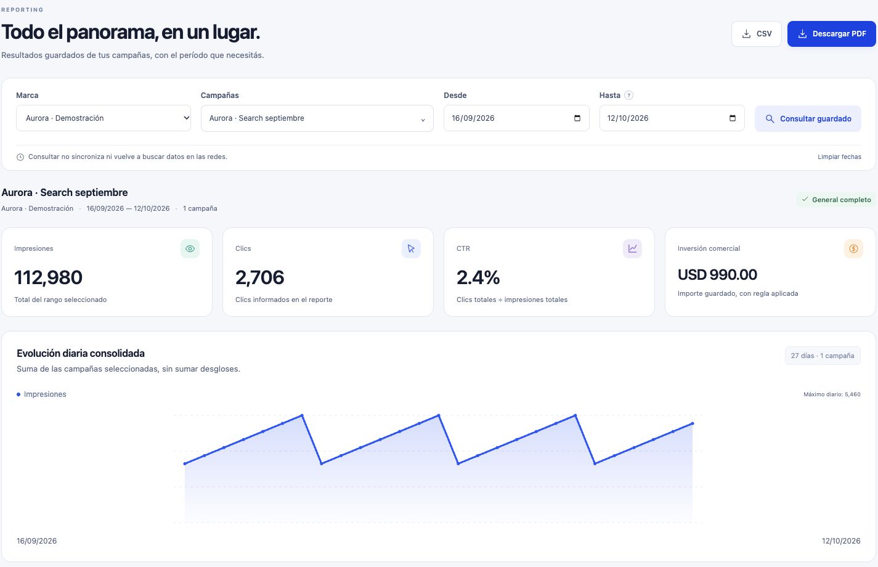Open calendar picker in Hasta date field
This screenshot has height=567, width=878.
[733, 118]
